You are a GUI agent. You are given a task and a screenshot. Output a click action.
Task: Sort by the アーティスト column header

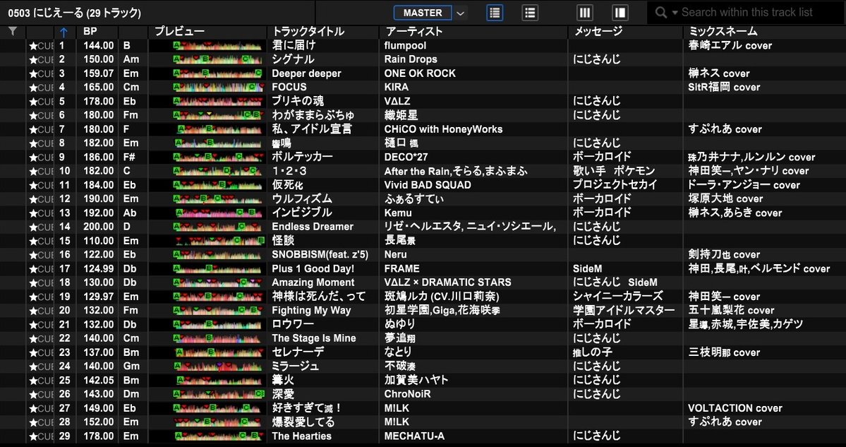click(413, 32)
